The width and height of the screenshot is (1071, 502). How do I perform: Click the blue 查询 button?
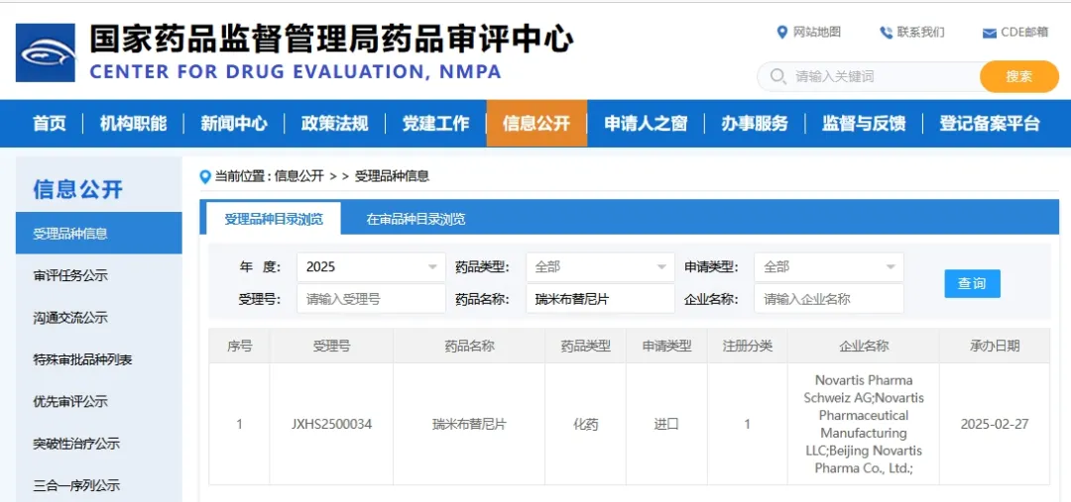[972, 283]
